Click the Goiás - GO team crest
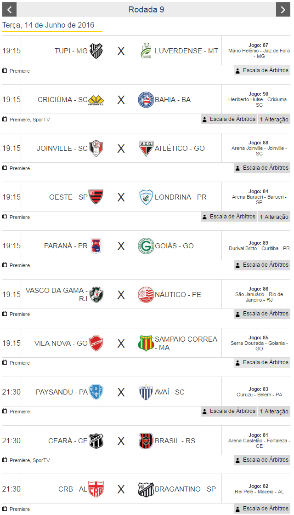Viewport: 294px width, 515px height. [146, 246]
